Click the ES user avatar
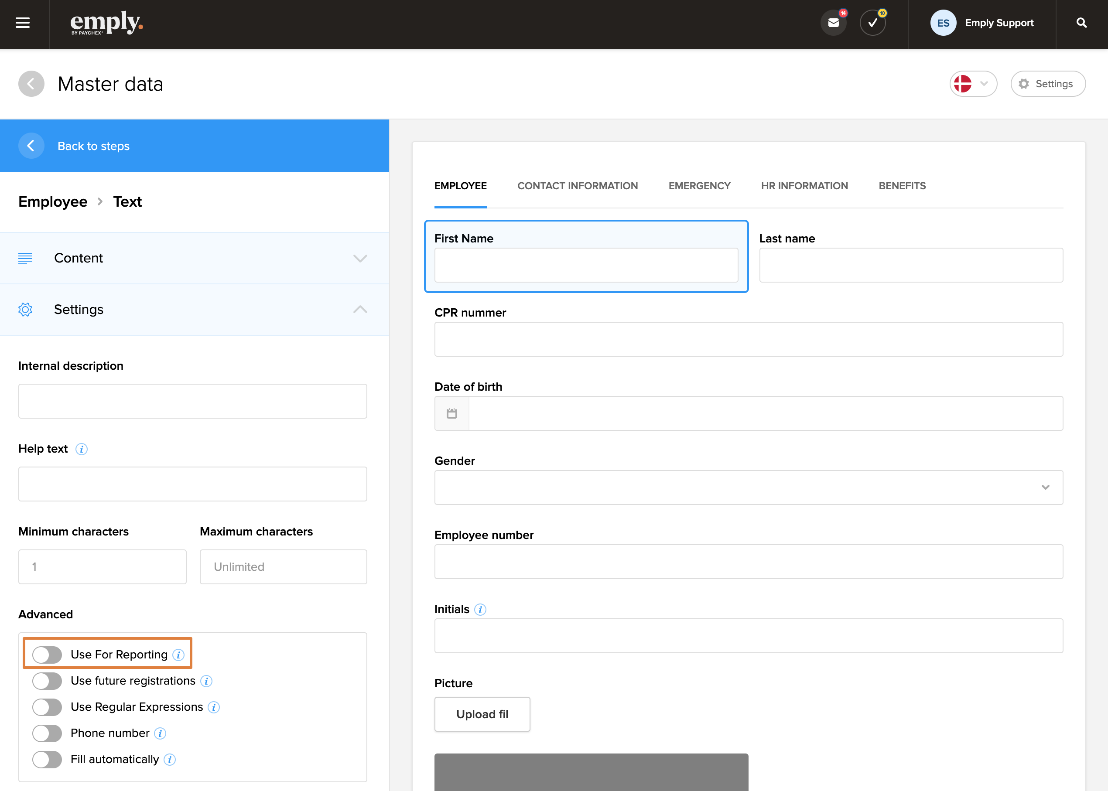 943,23
